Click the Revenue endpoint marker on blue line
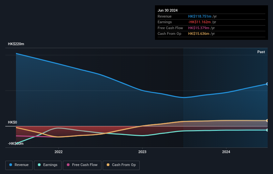 (267, 84)
